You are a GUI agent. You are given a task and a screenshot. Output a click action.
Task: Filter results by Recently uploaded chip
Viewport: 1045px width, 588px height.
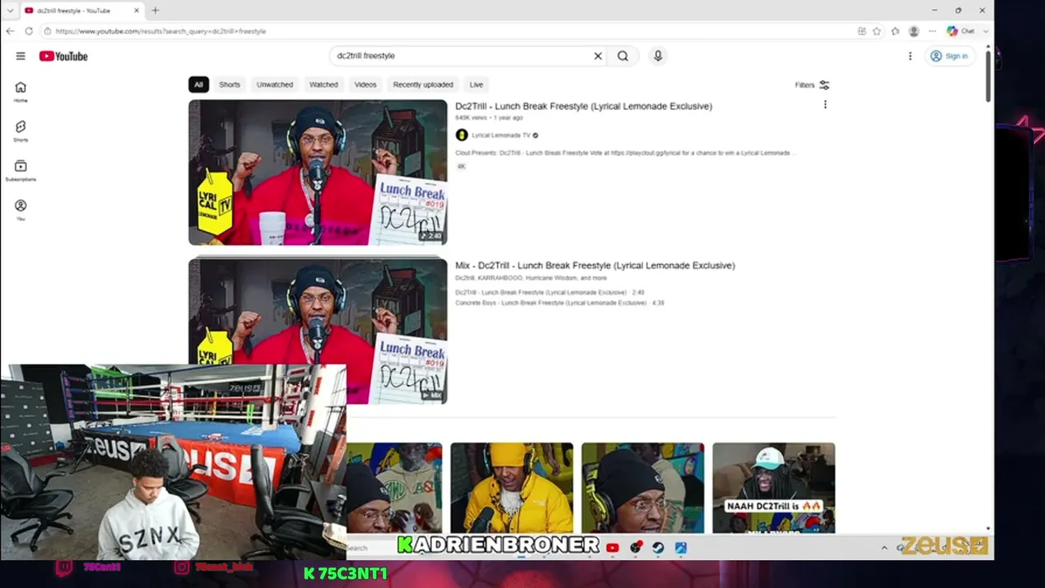click(423, 84)
